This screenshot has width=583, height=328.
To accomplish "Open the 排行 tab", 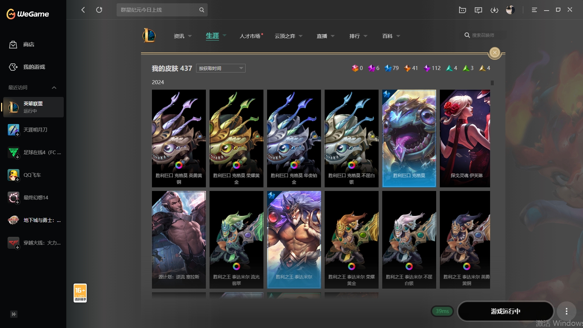I will [x=355, y=36].
